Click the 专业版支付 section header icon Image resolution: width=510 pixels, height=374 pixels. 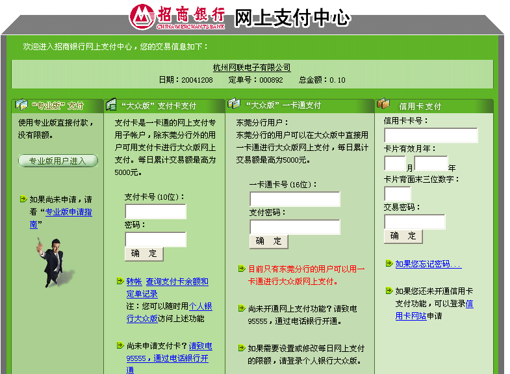[x=22, y=105]
